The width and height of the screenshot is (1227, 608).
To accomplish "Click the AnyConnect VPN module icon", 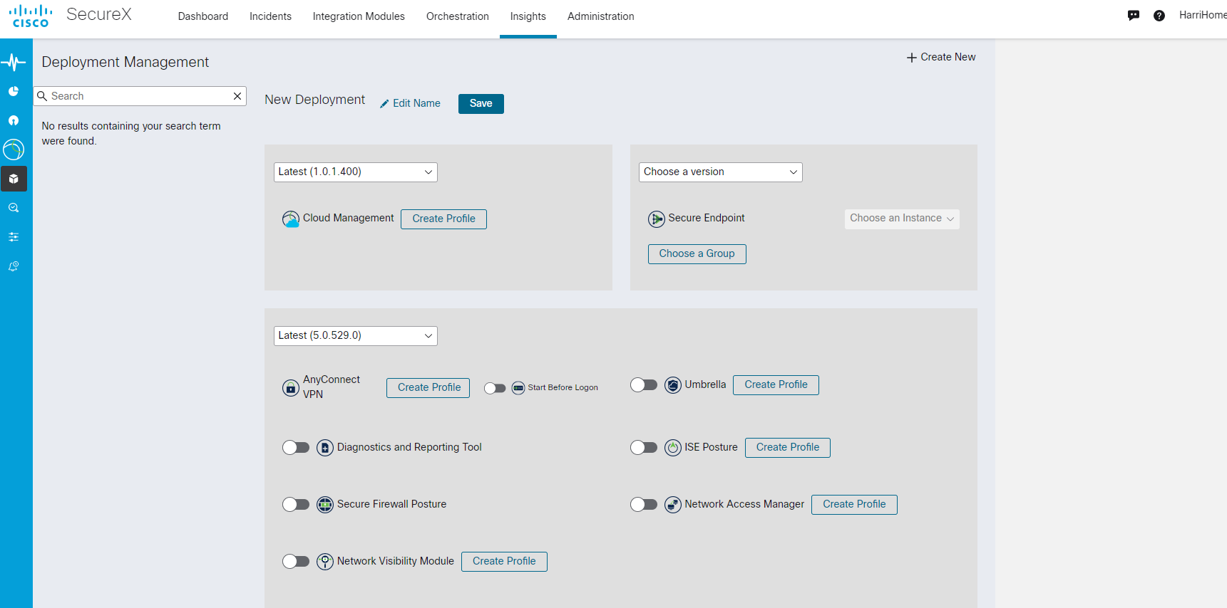I will [291, 388].
